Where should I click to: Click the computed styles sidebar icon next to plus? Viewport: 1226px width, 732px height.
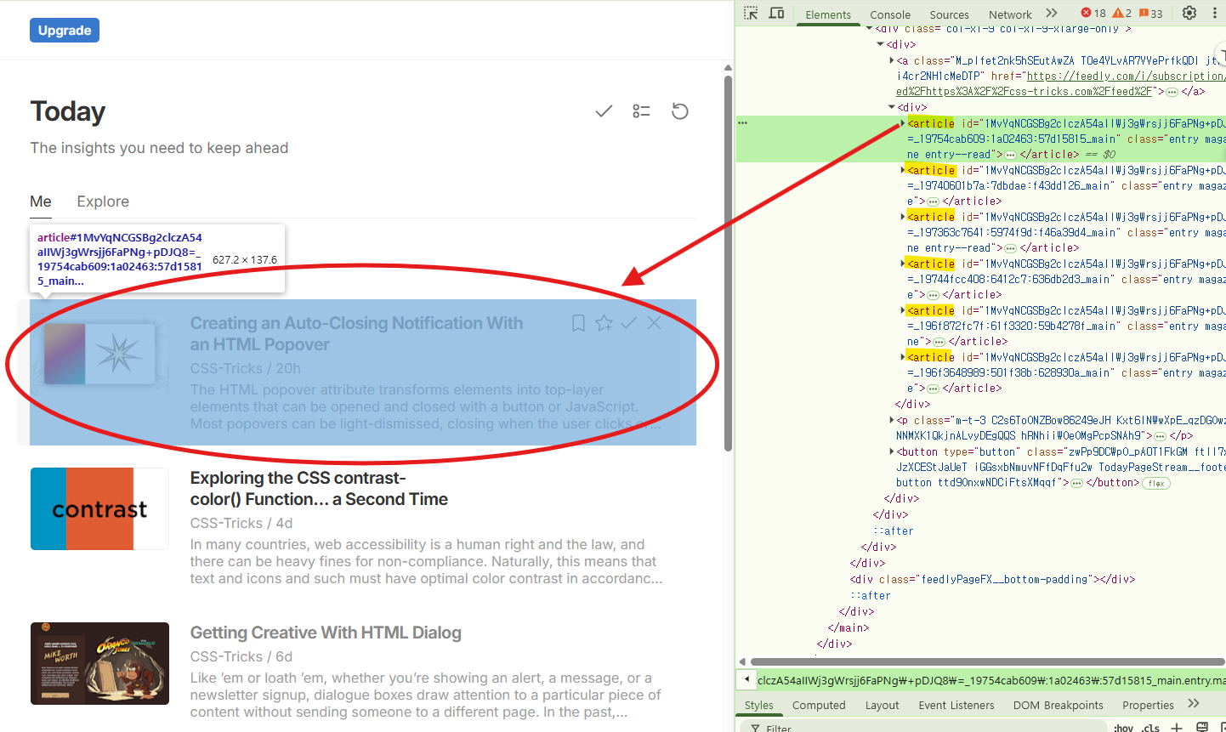pyautogui.click(x=1202, y=728)
